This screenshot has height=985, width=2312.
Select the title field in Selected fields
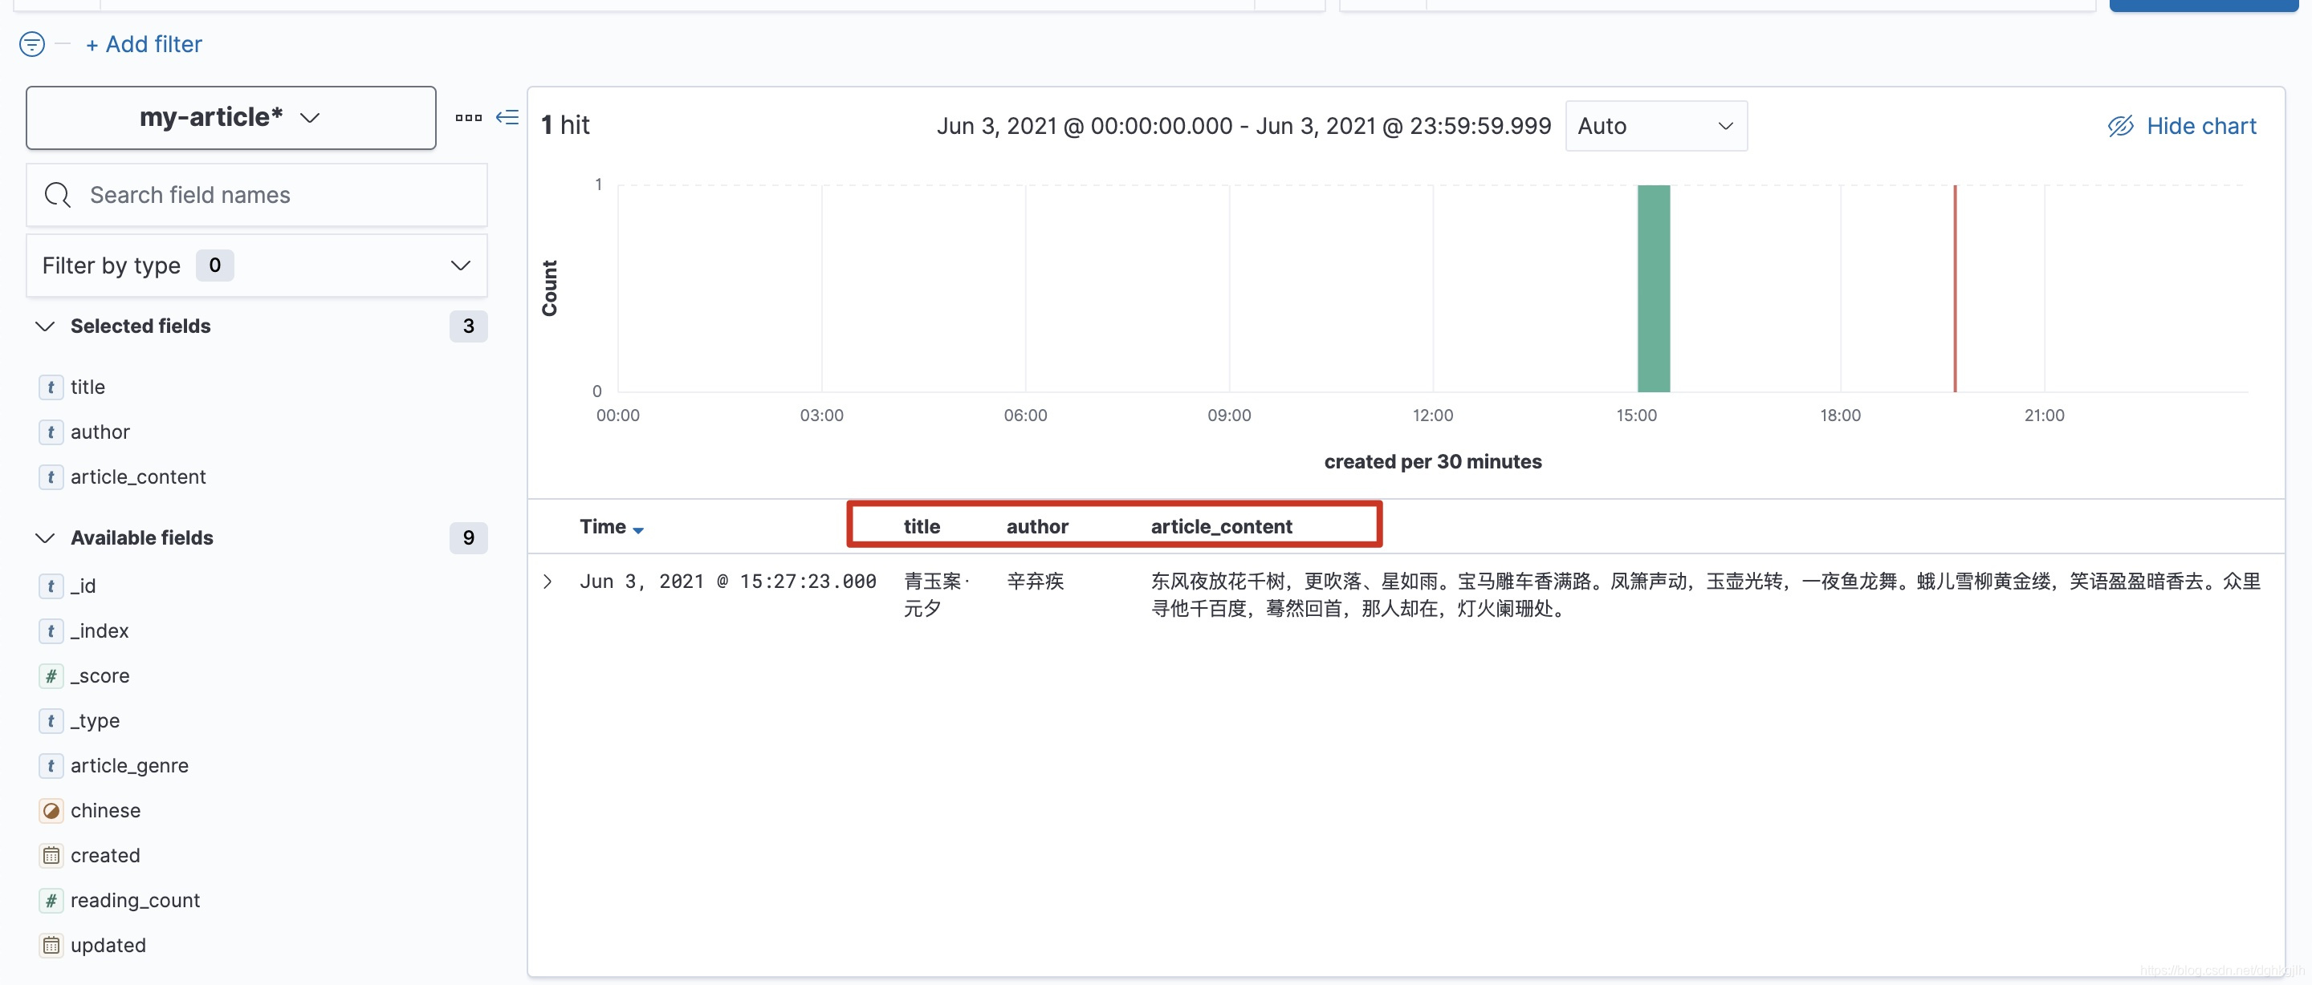(x=88, y=387)
